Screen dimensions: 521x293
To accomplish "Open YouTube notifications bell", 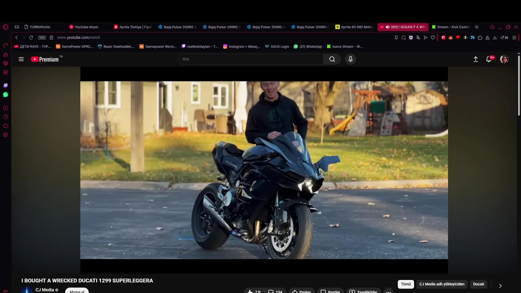I will [489, 59].
